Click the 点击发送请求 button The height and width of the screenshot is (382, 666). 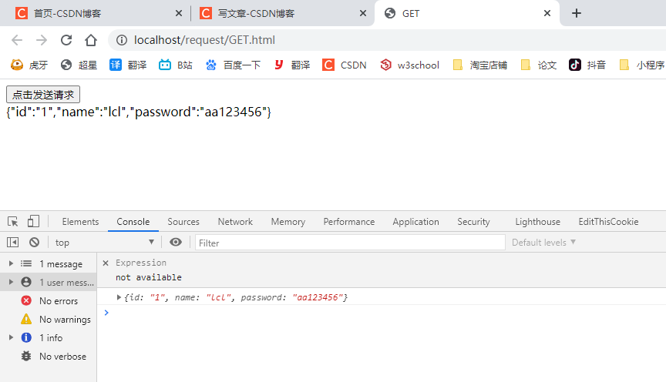(43, 94)
